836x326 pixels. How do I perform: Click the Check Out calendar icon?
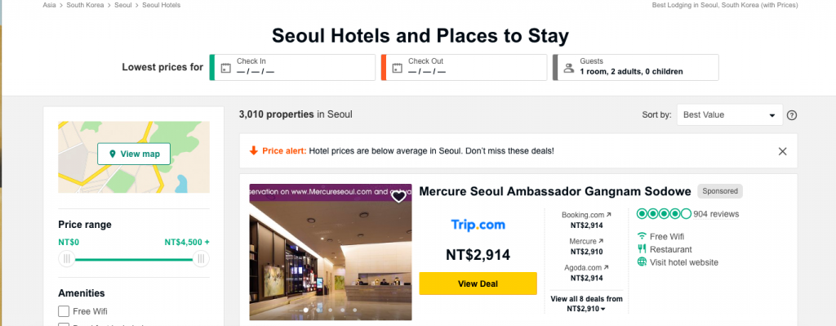pyautogui.click(x=398, y=68)
